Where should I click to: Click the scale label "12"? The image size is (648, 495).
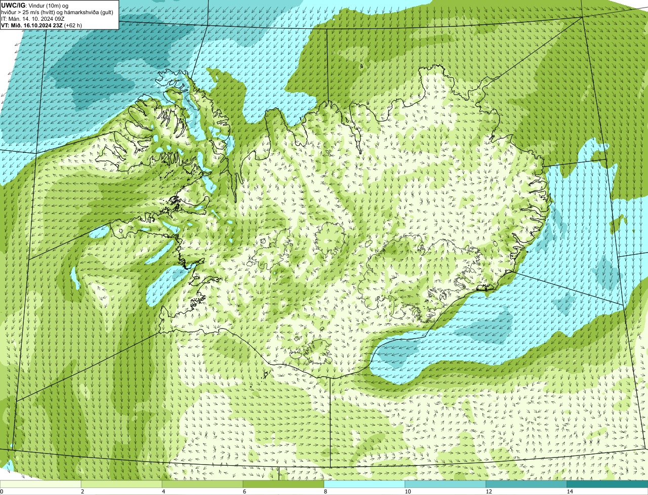[489, 491]
